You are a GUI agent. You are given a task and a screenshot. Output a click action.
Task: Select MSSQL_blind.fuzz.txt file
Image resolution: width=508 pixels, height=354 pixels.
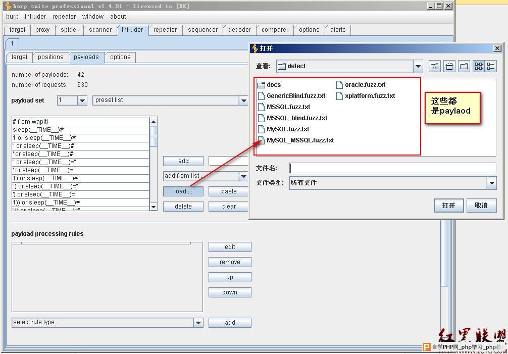(x=293, y=118)
